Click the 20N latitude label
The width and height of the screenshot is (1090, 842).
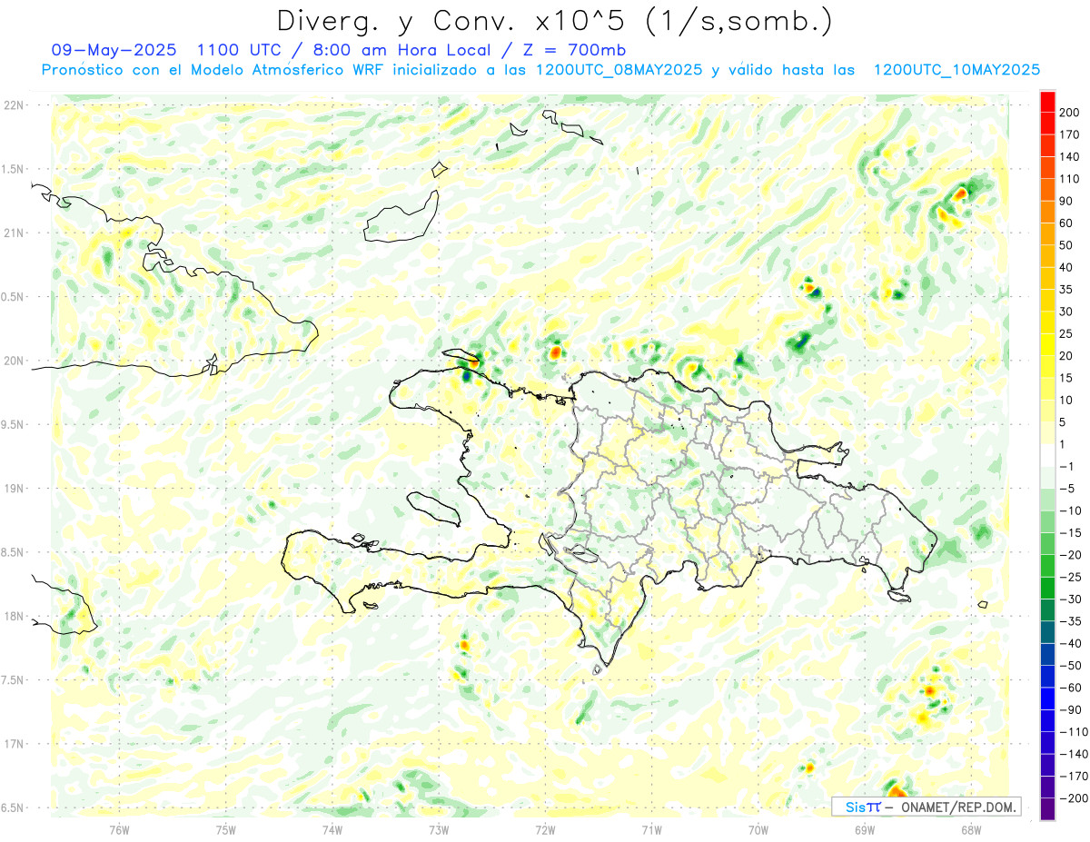click(14, 361)
